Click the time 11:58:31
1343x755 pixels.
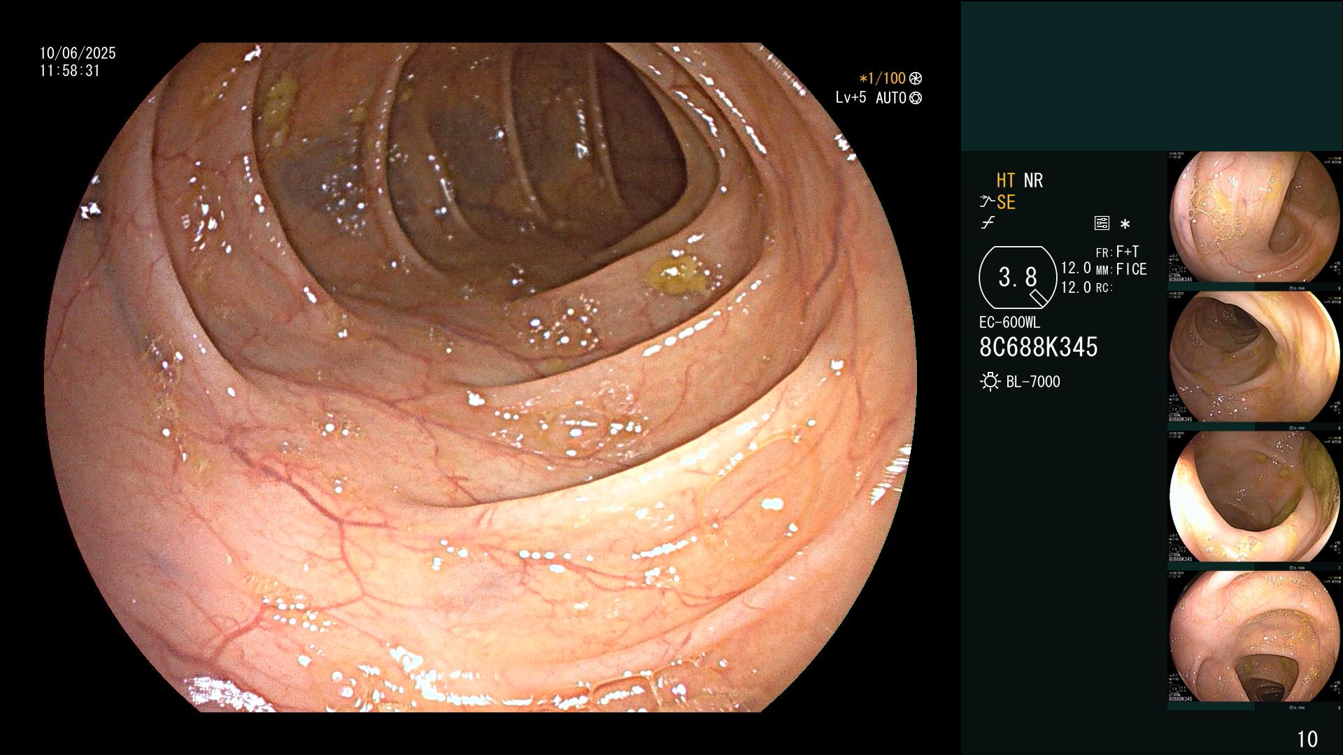(x=70, y=71)
